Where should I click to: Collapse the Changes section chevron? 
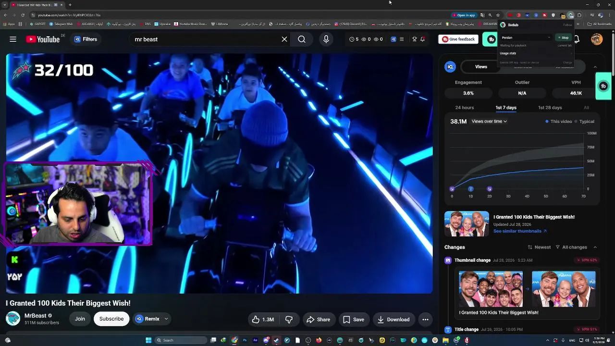point(595,247)
